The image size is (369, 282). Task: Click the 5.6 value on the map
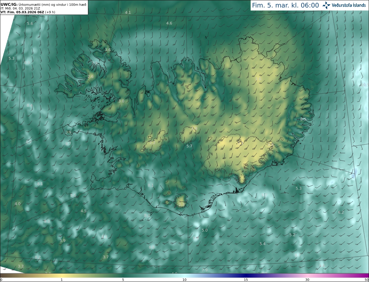[x=30, y=23]
